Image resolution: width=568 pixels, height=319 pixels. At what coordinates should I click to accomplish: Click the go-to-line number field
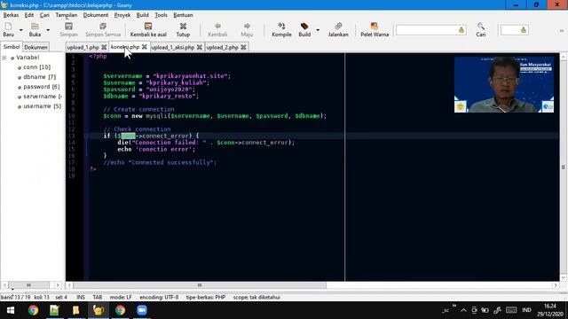510,30
